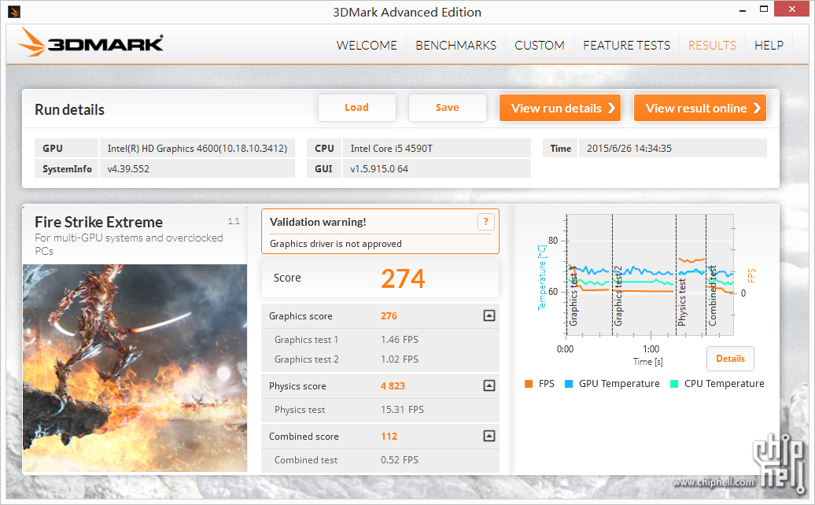Select the RESULTS tab

[712, 45]
